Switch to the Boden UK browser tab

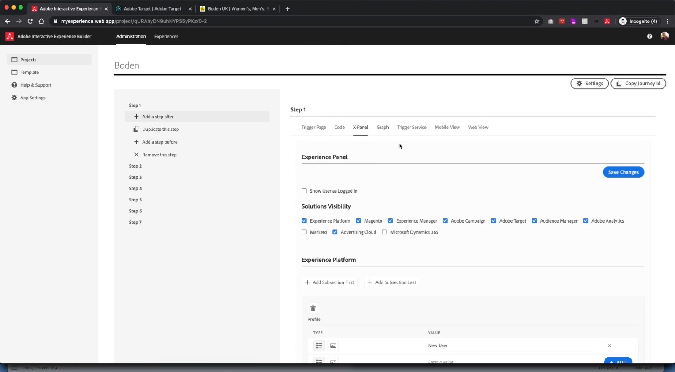[238, 8]
